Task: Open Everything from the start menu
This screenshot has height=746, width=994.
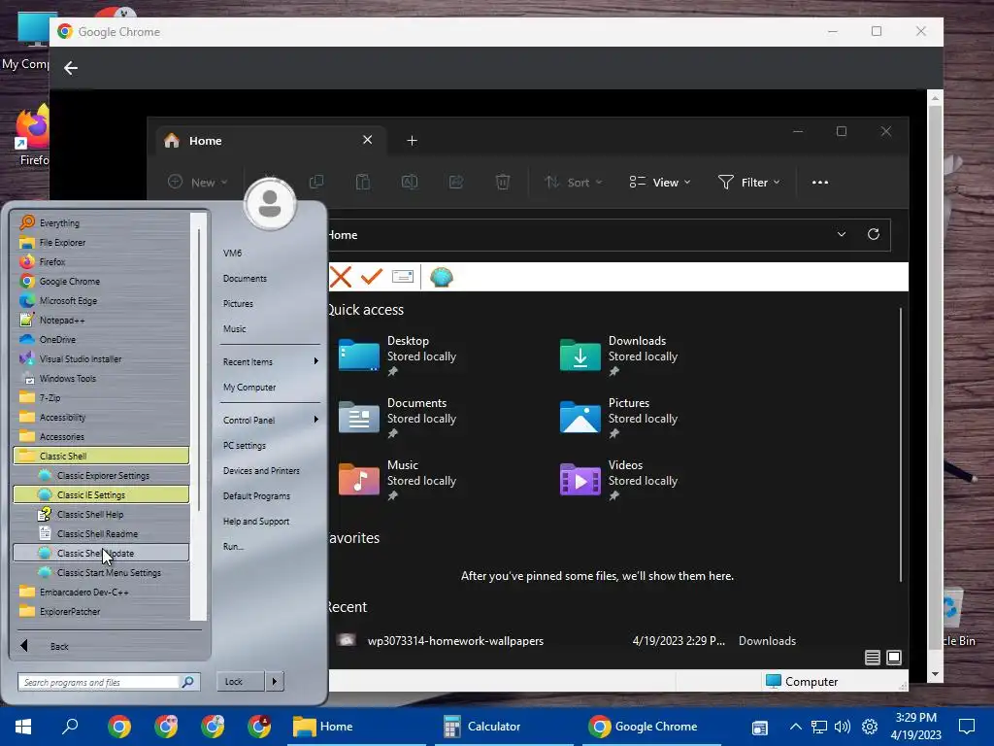Action: click(x=101, y=222)
